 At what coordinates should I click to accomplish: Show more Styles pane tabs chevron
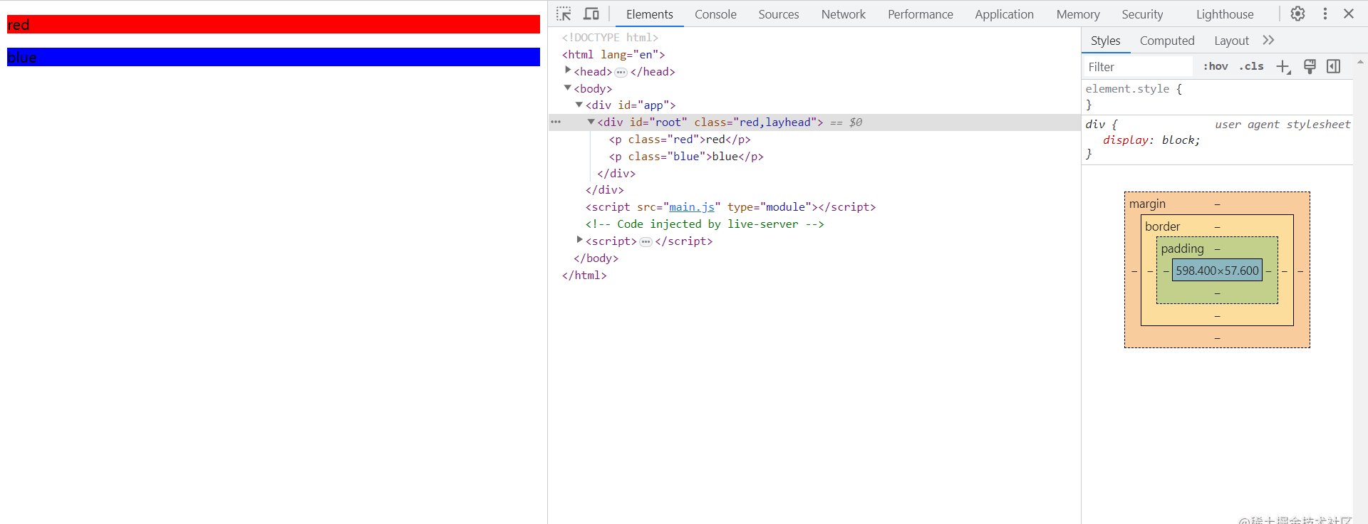pyautogui.click(x=1268, y=41)
